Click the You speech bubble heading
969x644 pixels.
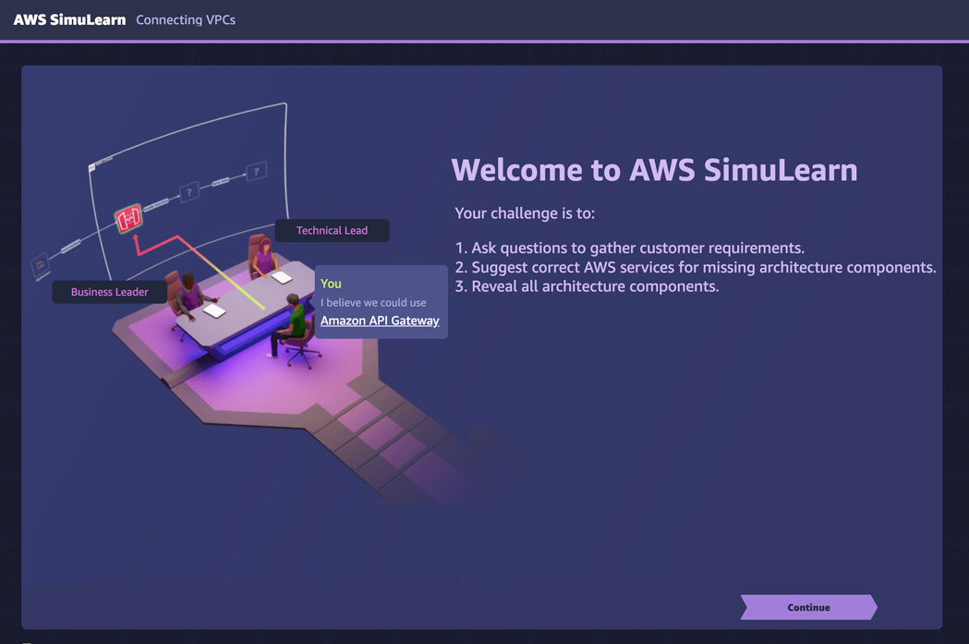click(331, 284)
